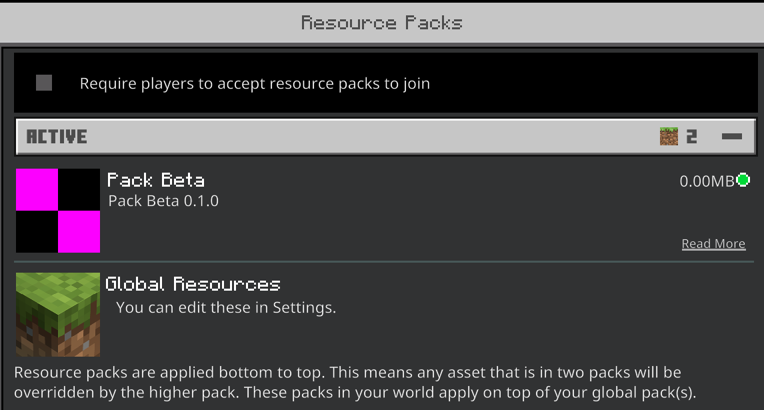This screenshot has width=764, height=410.
Task: Click the active pack count number 2
Action: tap(691, 137)
